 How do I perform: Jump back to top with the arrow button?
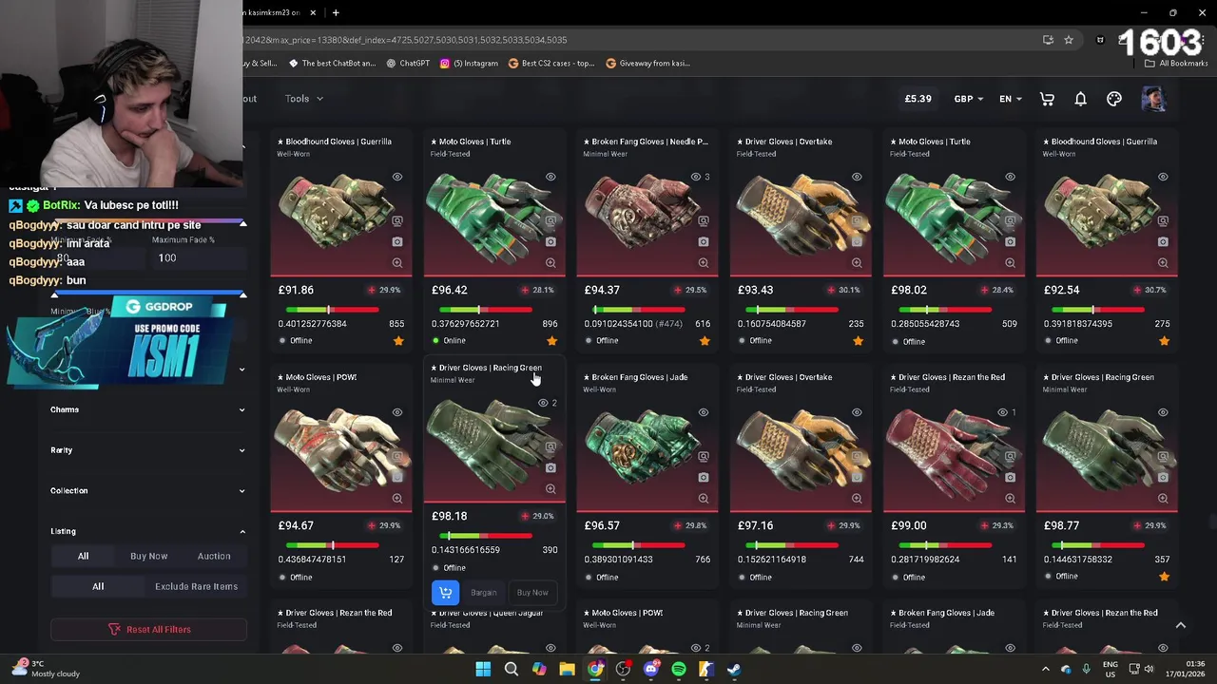pos(1180,625)
